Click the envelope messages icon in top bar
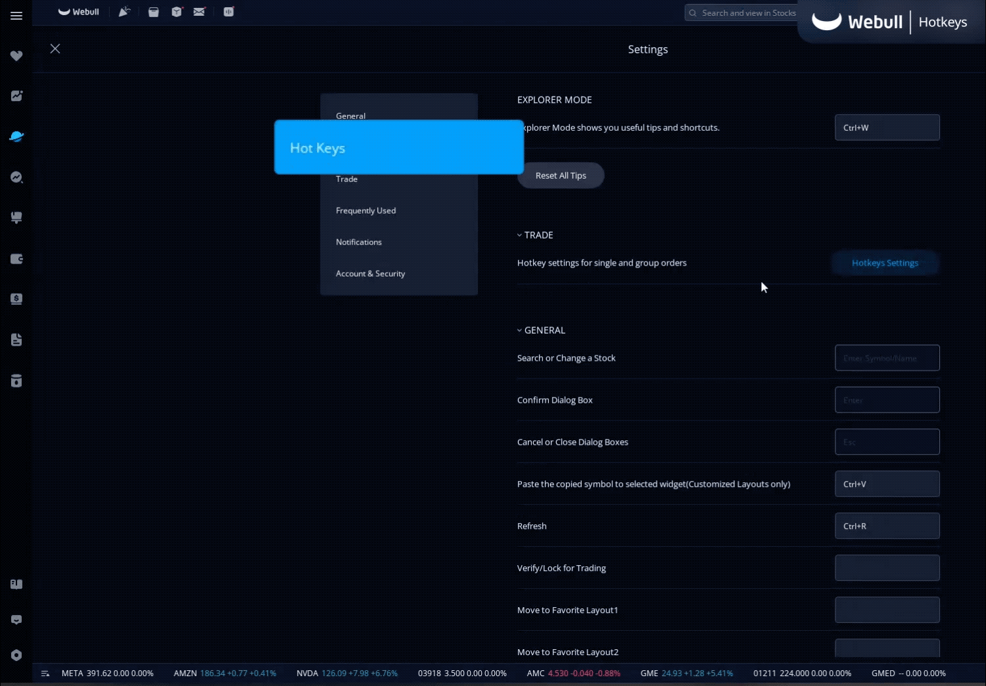This screenshot has width=986, height=686. click(199, 12)
